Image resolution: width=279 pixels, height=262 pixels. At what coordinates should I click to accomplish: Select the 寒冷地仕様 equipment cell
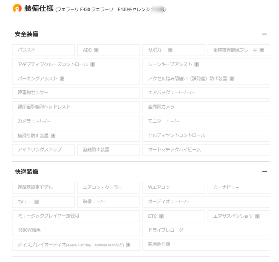click(206, 245)
